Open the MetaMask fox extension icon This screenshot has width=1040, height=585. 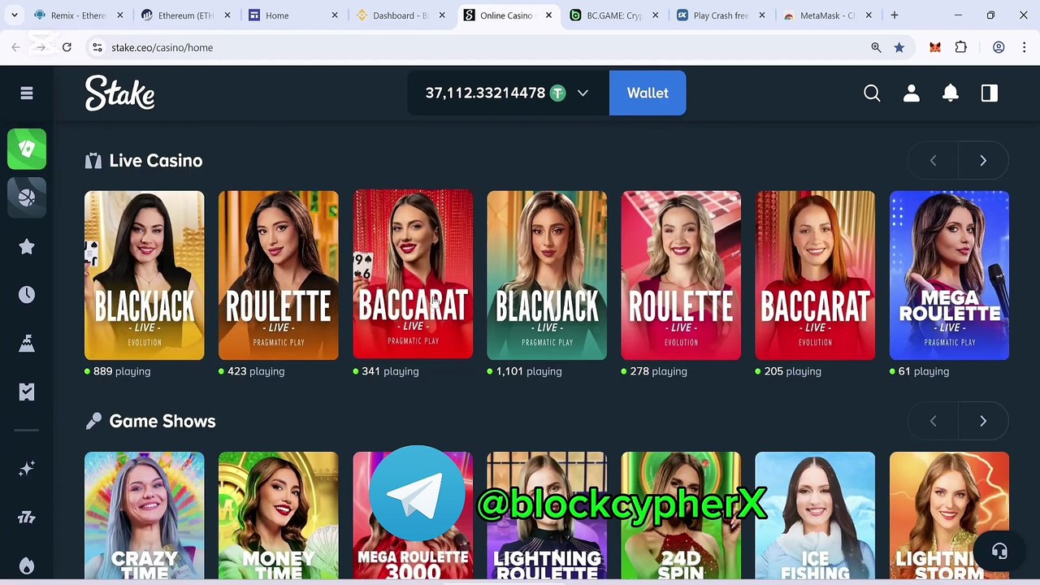pos(935,47)
